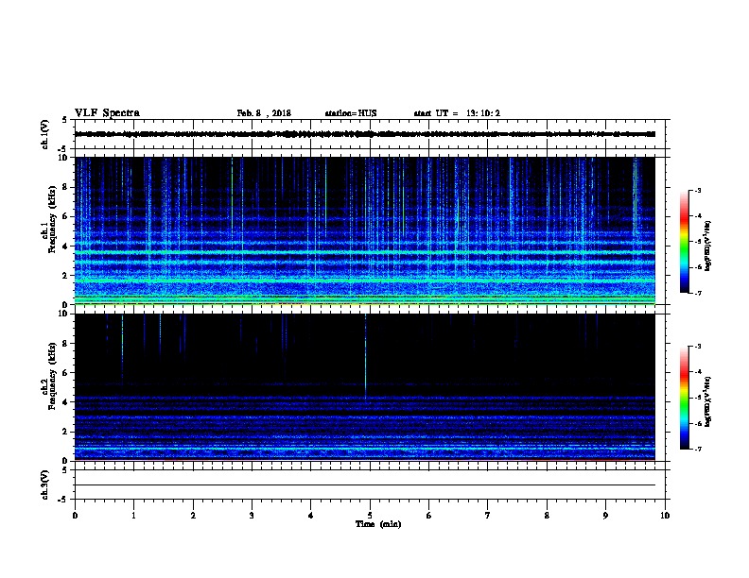Image resolution: width=749 pixels, height=578 pixels.
Task: Click time-axis tick label "5" below ch.3 panel
Action: pos(370,516)
